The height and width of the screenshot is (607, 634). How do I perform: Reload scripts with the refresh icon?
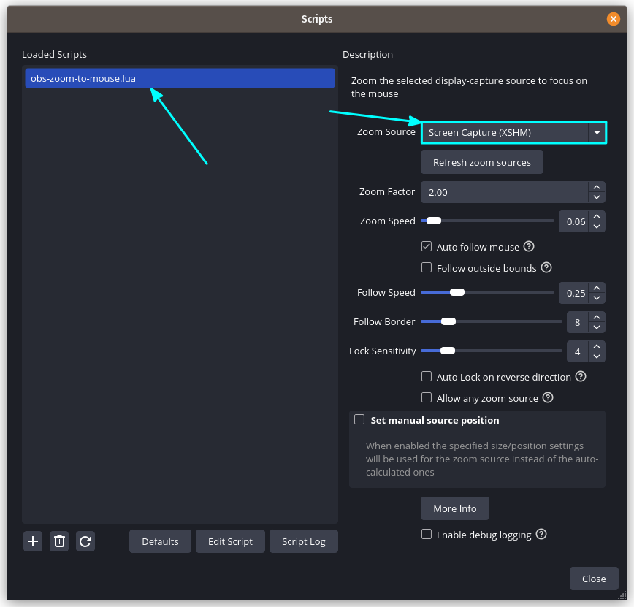(x=85, y=541)
